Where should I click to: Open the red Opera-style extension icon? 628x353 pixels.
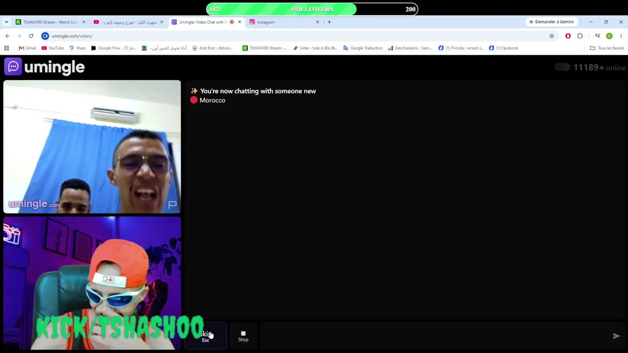click(568, 36)
